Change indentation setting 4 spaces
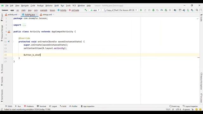The height and width of the screenshot is (114, 203). (x=186, y=109)
